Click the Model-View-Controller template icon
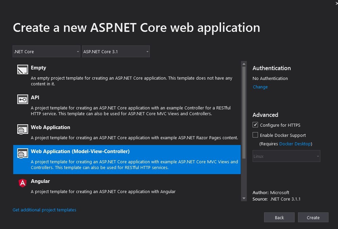 pyautogui.click(x=23, y=153)
